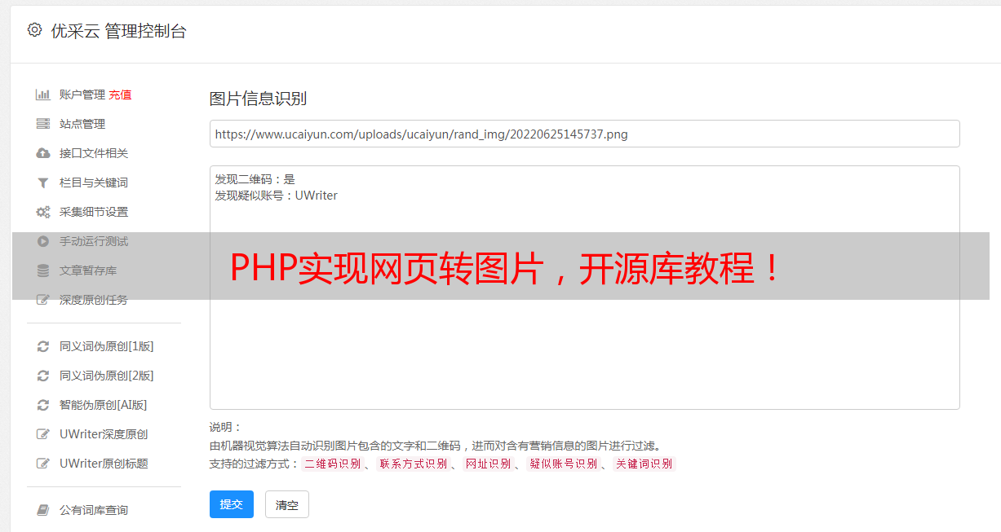Click the edit icon beside UWriter深度原创
Image resolution: width=1001 pixels, height=532 pixels.
point(43,434)
